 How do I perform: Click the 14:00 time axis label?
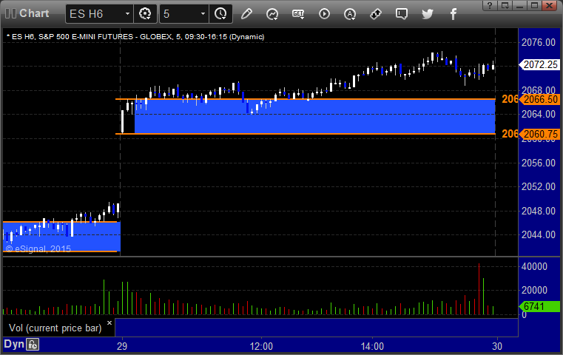372,346
